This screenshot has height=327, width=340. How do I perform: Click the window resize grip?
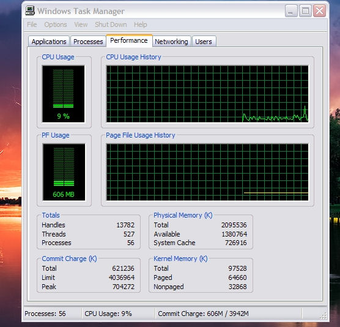323,316
